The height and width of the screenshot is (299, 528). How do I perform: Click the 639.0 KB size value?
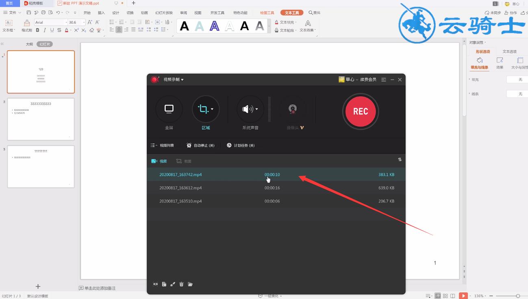click(386, 188)
